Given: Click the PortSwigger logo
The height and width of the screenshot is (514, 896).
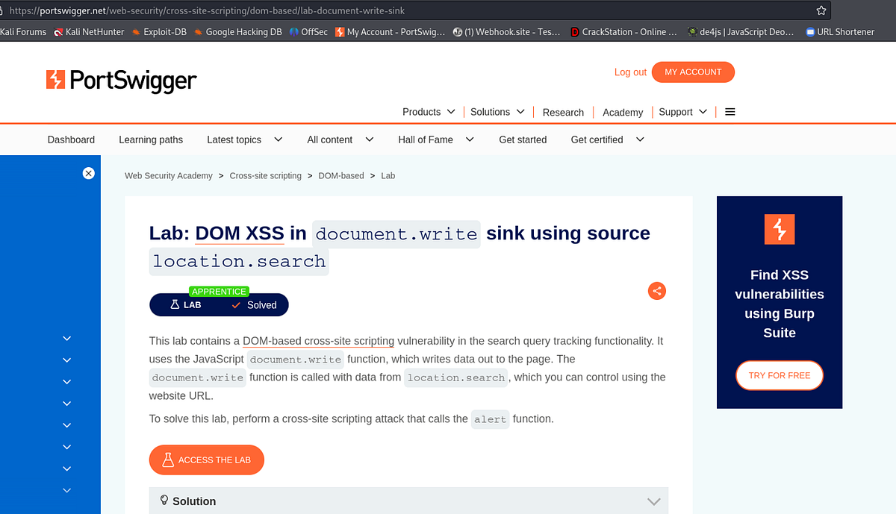Looking at the screenshot, I should 121,79.
